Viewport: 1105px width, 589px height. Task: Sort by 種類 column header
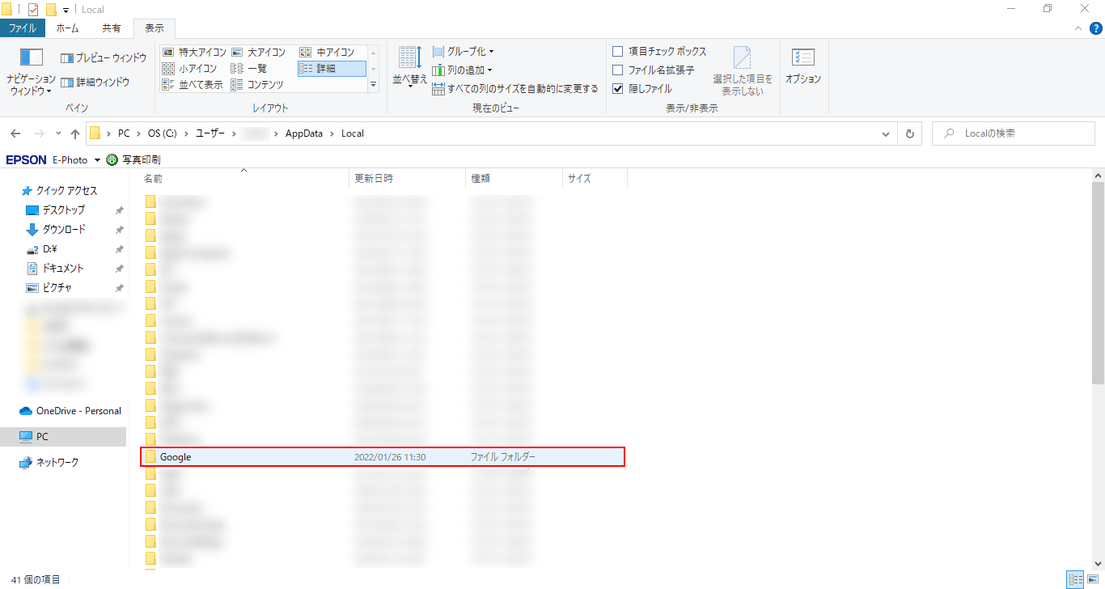[x=514, y=178]
